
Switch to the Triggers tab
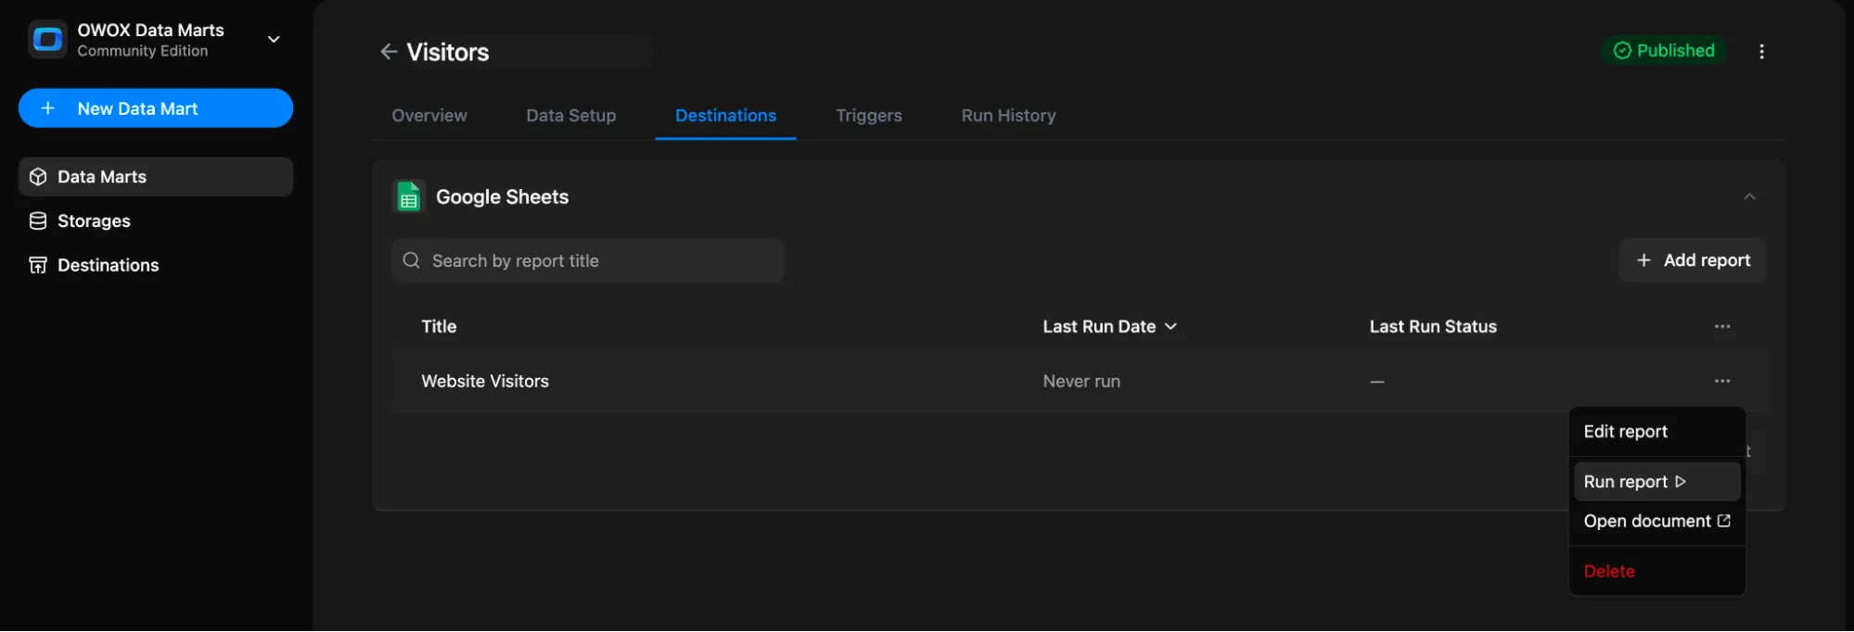coord(868,116)
